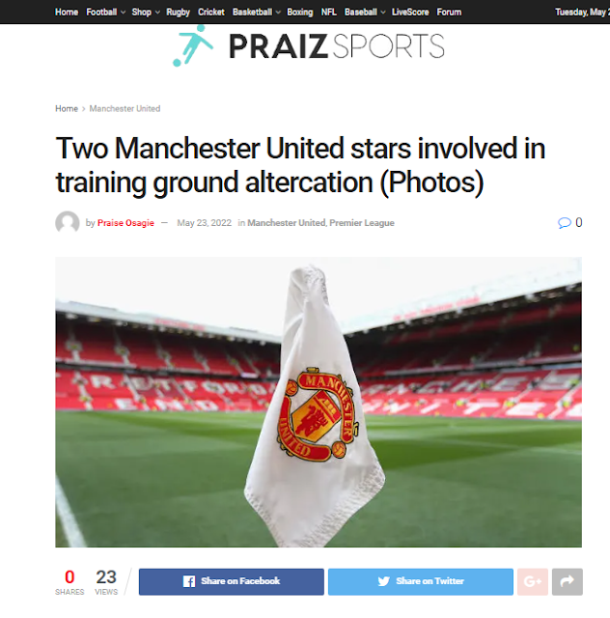Share the article on Twitter
610x618 pixels.
[x=421, y=581]
